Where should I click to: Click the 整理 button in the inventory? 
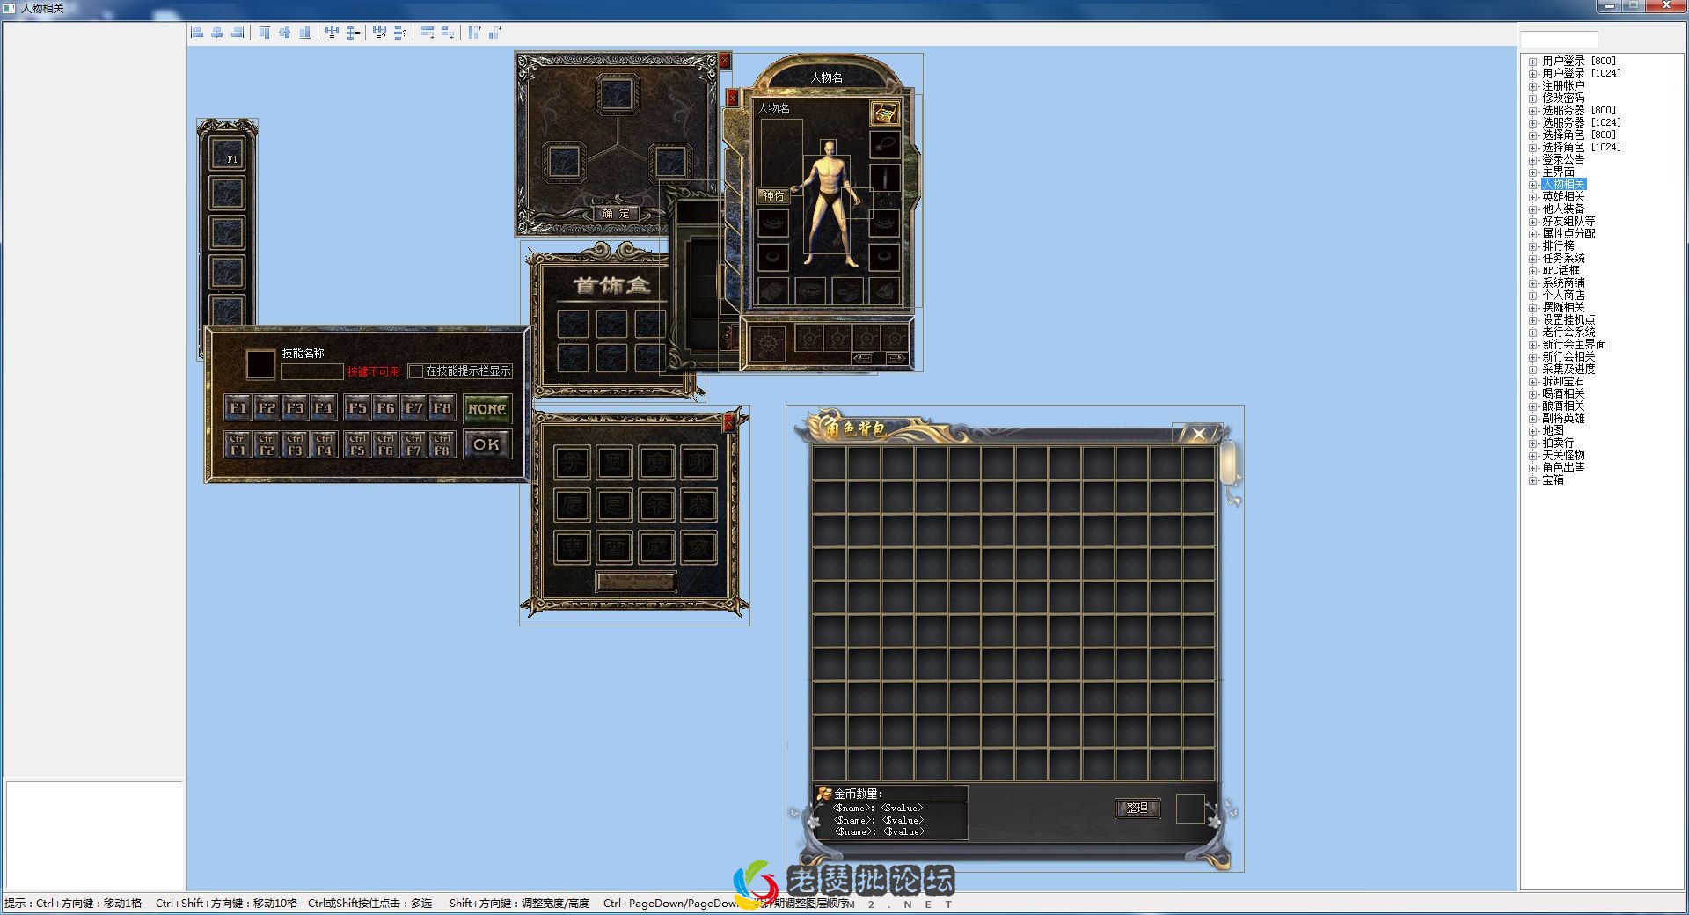tap(1137, 808)
